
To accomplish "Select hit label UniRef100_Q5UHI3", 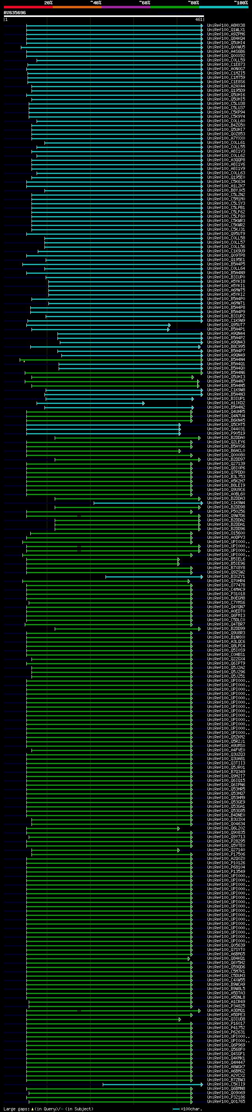I will pos(226,377).
